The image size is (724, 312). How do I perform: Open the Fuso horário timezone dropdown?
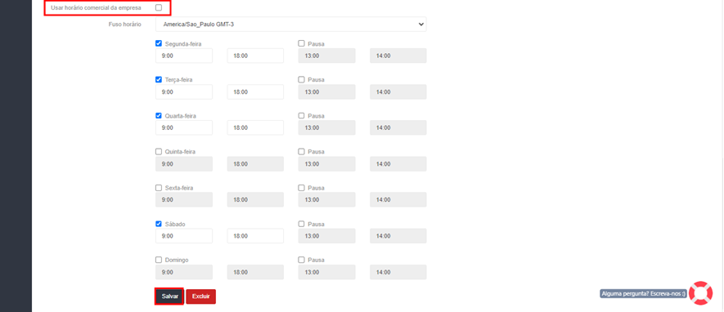291,24
